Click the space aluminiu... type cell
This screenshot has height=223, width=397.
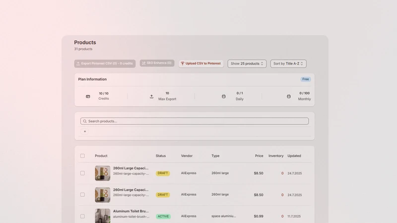224,216
